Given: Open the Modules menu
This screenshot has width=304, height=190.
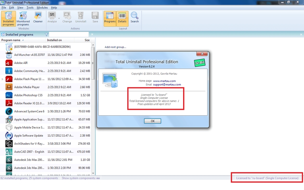Looking at the screenshot, I should 42,7.
